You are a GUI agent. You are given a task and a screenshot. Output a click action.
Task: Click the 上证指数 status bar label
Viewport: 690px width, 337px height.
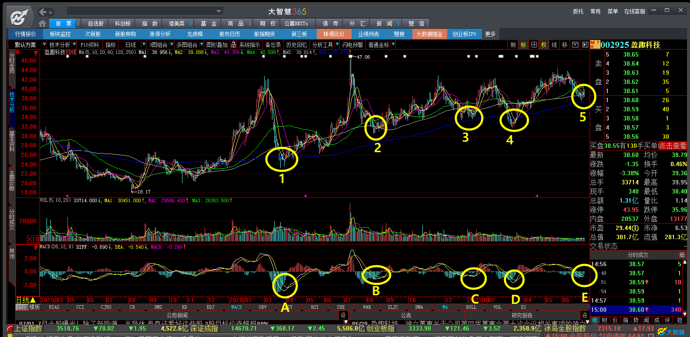(x=28, y=329)
